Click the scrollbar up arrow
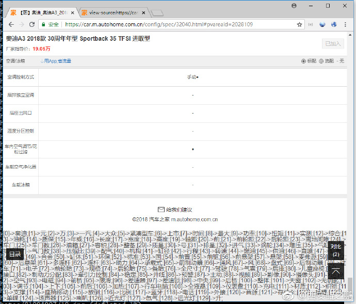 coord(350,35)
